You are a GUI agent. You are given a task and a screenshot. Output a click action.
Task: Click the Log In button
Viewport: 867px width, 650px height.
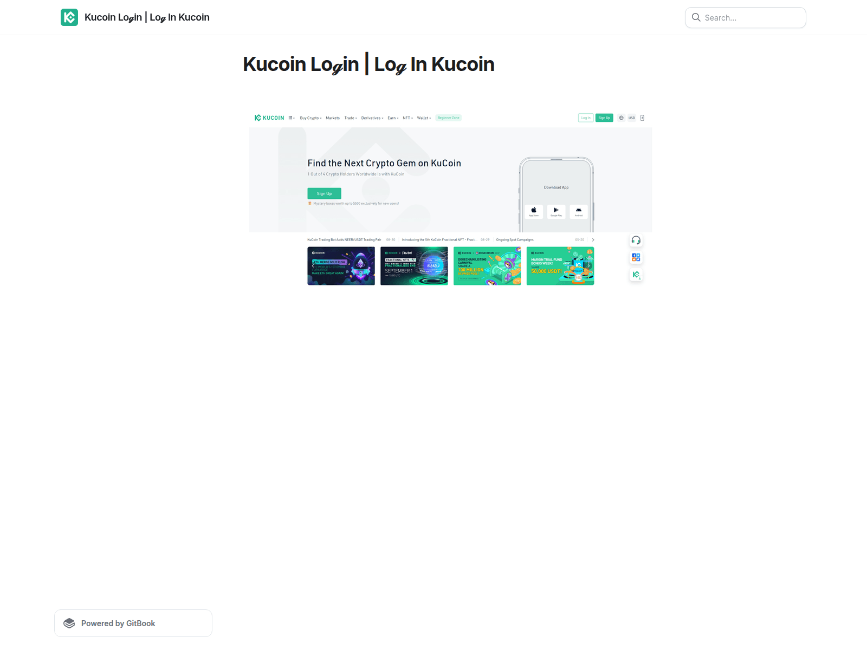(586, 118)
